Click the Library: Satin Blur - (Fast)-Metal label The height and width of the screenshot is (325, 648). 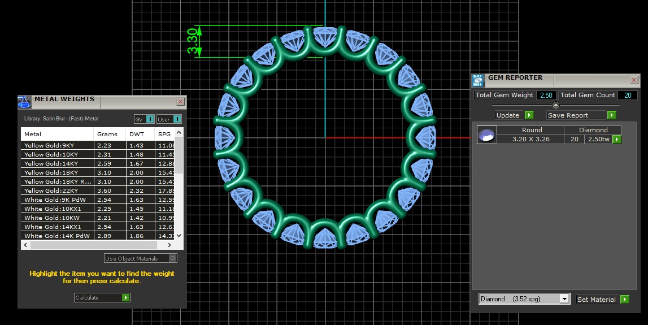coord(61,119)
